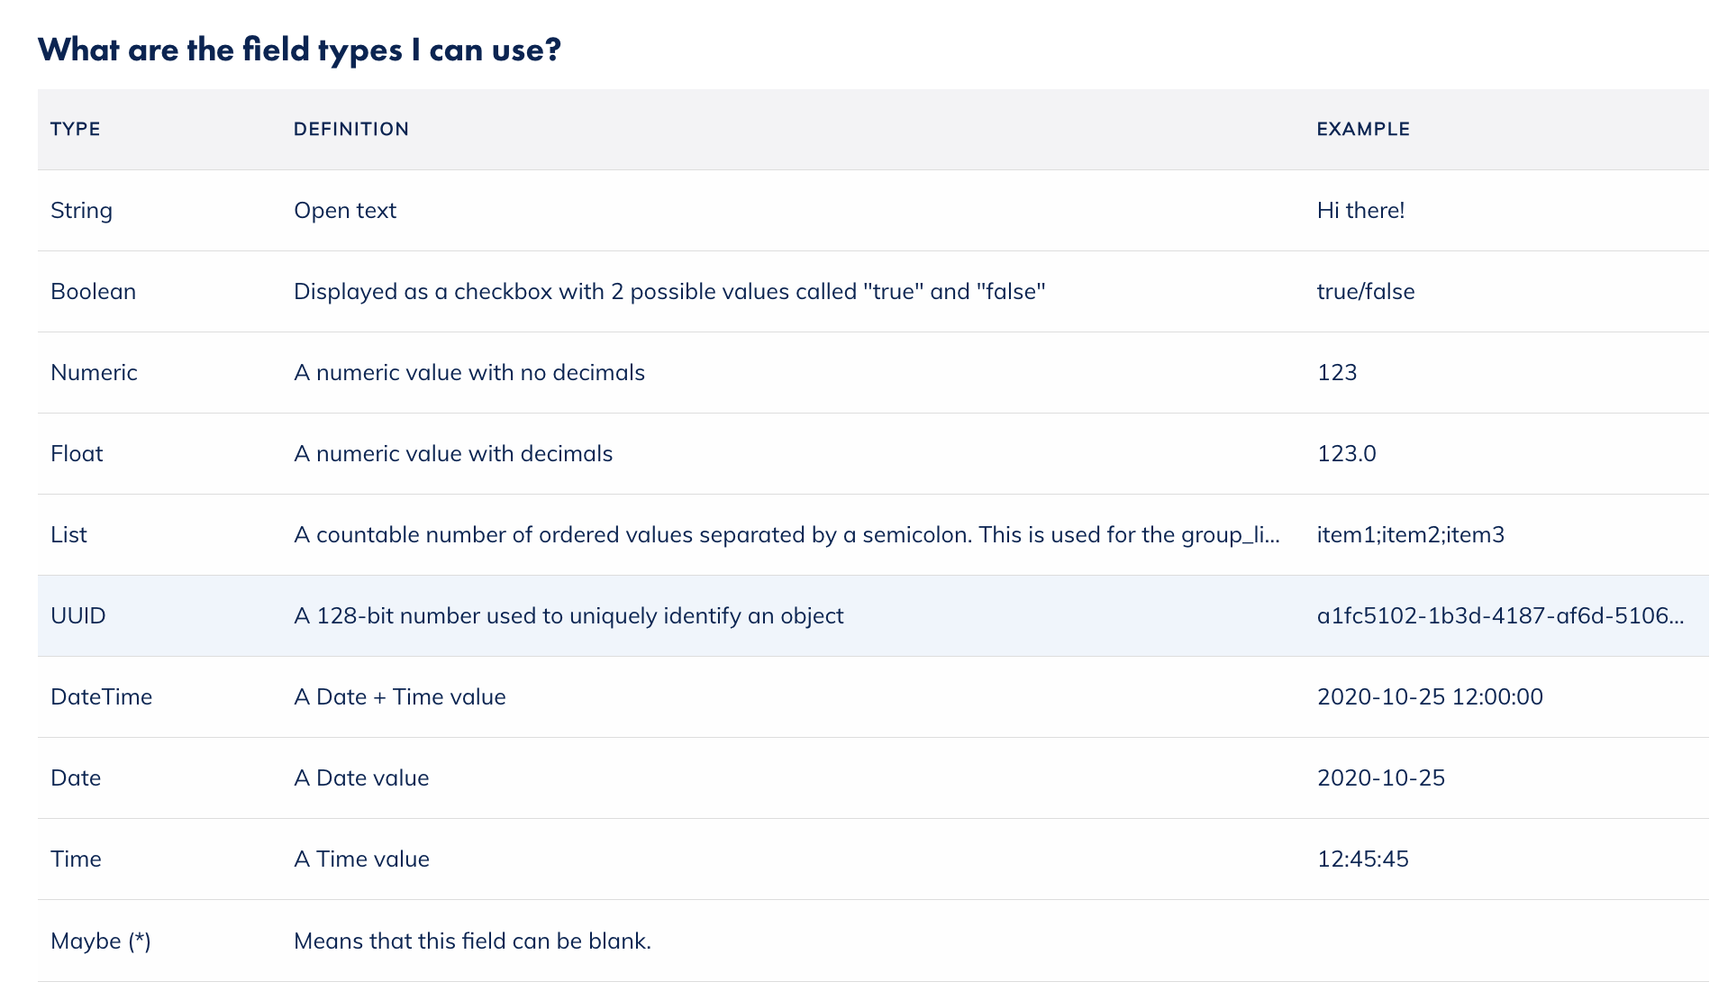Screen dimensions: 1728x991
Task: Click the Float type cell
Action: tap(77, 453)
